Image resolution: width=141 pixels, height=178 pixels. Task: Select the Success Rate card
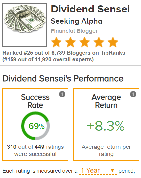35,124
